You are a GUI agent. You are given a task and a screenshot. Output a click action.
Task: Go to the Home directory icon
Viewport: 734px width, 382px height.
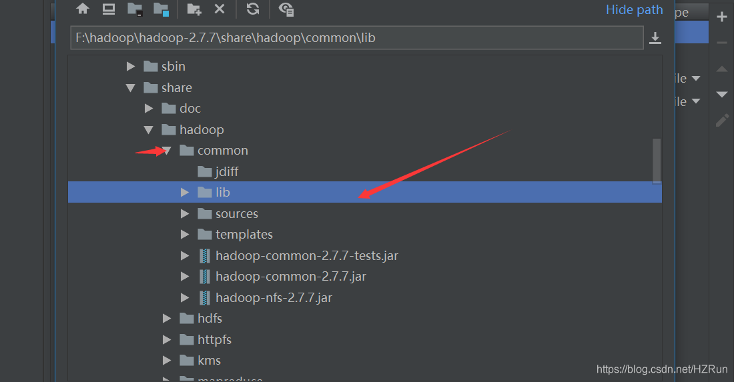pos(83,9)
